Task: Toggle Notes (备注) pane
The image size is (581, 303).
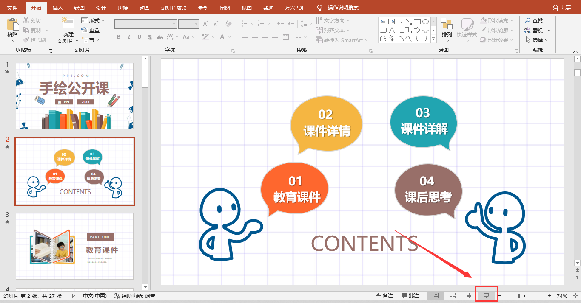Action: [384, 296]
